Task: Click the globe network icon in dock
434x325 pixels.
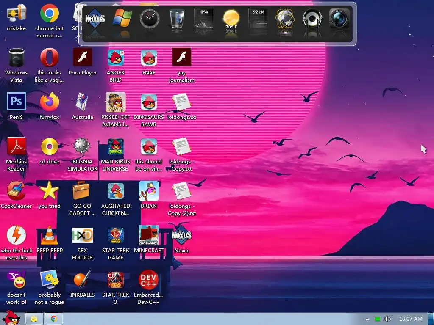Action: point(285,18)
